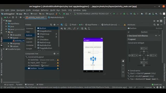This screenshot has height=93, width=166.
Task: Open project view settings gear
Action: tap(20, 17)
